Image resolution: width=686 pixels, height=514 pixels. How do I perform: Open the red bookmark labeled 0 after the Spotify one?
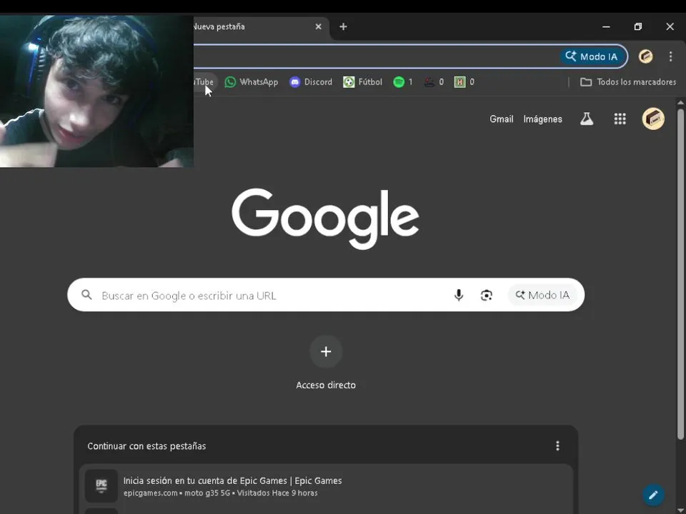pyautogui.click(x=434, y=81)
